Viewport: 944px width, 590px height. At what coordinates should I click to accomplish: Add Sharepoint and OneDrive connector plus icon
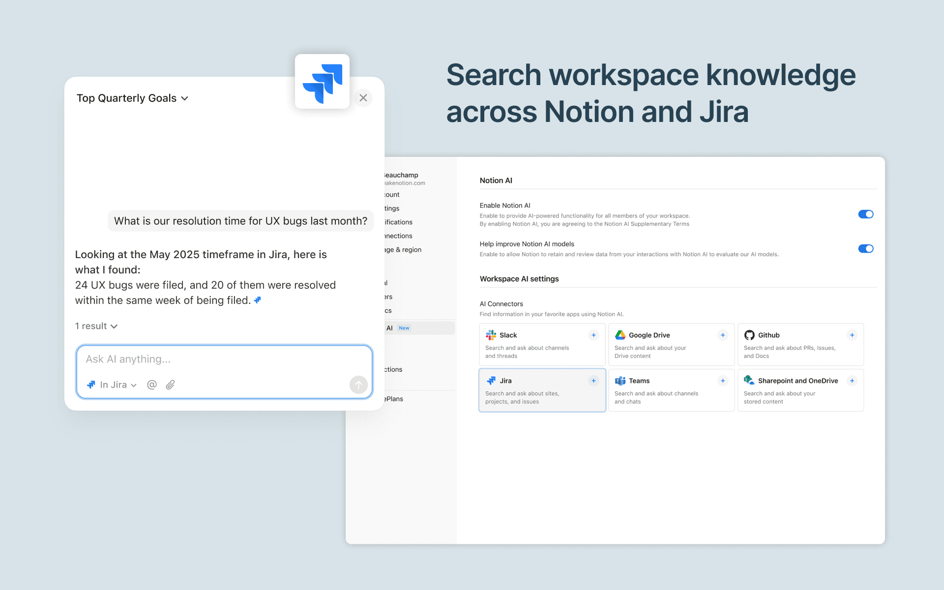pyautogui.click(x=852, y=381)
